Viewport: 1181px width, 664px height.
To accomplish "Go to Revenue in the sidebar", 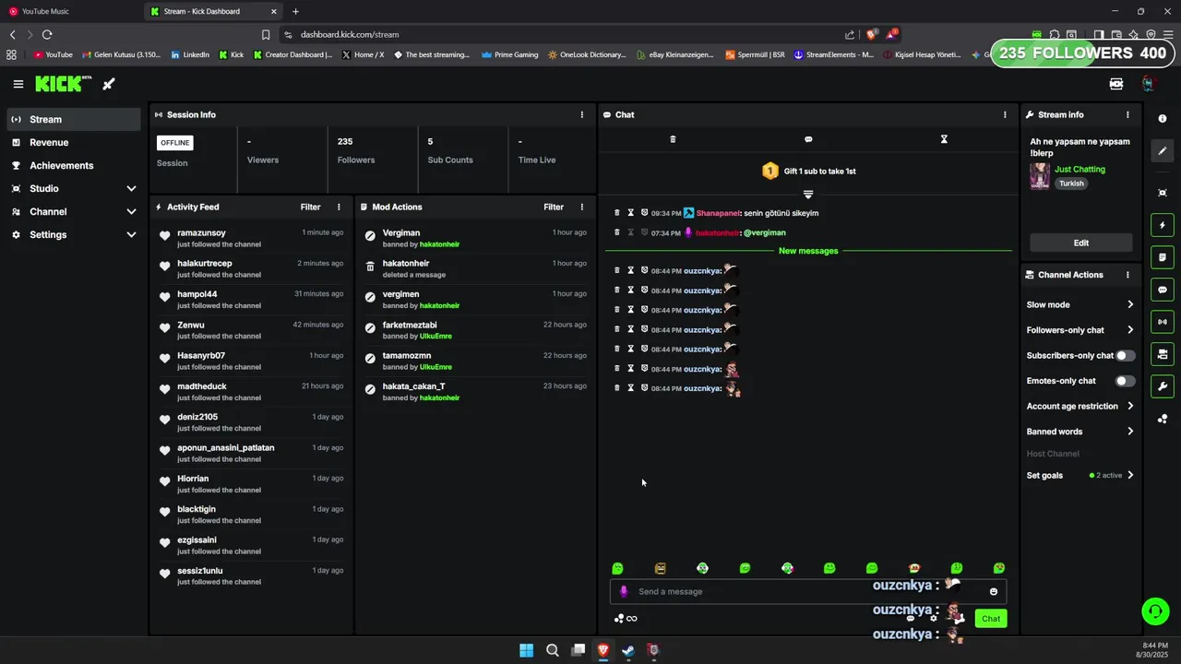I will [74, 143].
